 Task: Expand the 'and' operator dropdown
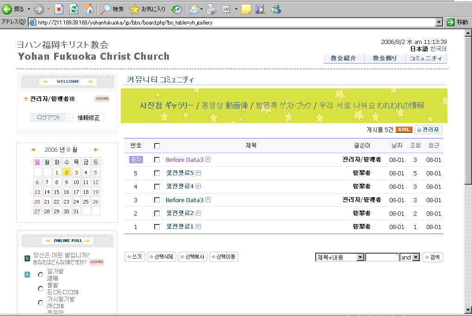[x=416, y=257]
